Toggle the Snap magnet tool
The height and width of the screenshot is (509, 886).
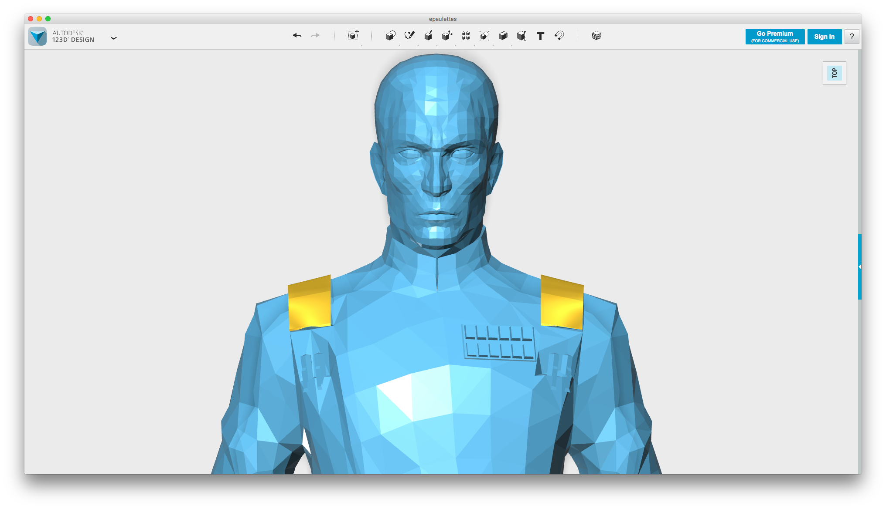[559, 36]
